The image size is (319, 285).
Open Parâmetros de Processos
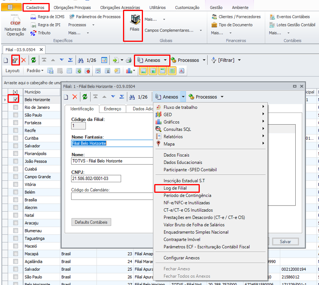pos(95,17)
